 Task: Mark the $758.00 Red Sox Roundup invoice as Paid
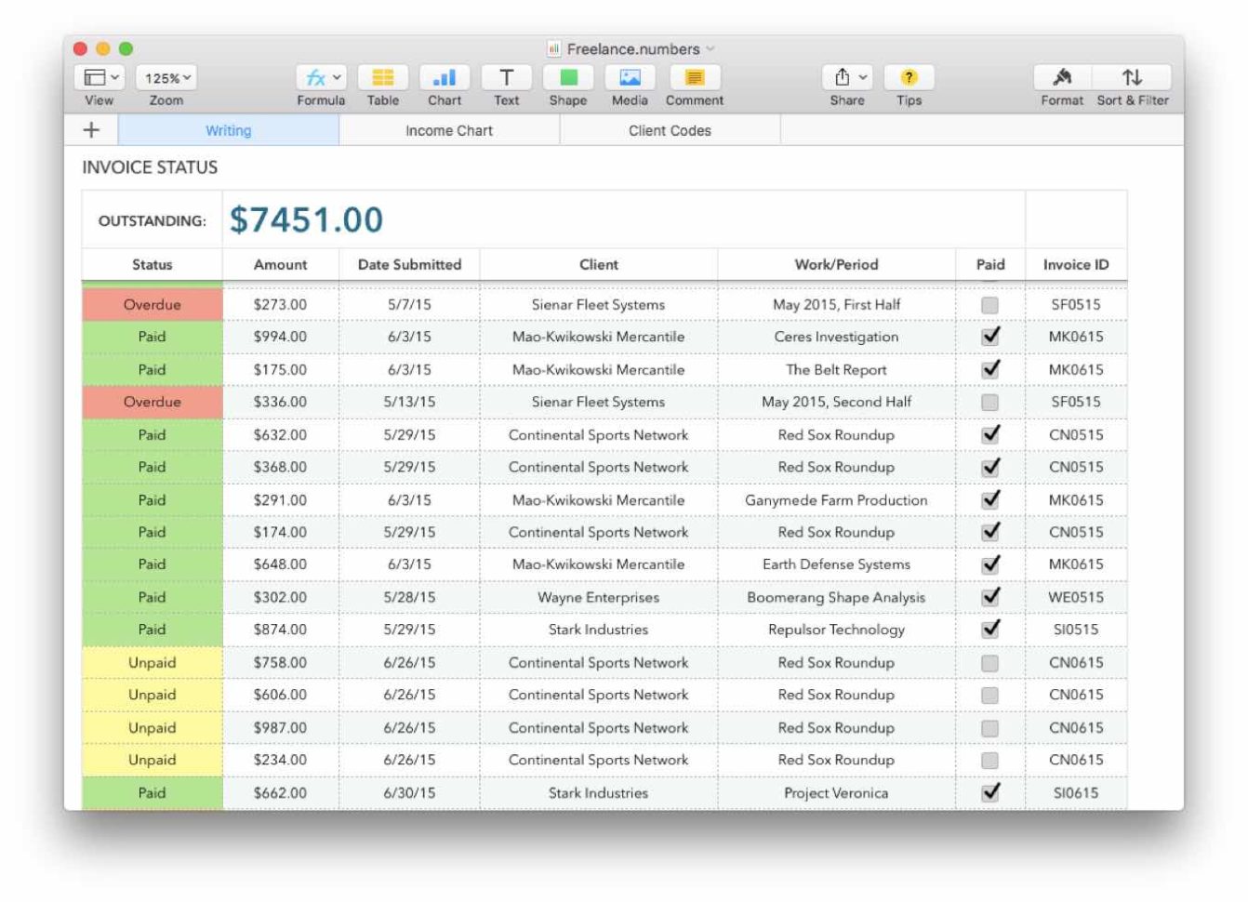990,662
